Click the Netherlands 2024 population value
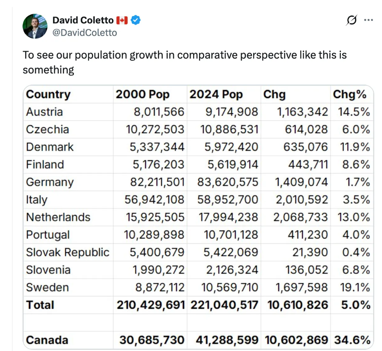 point(229,217)
